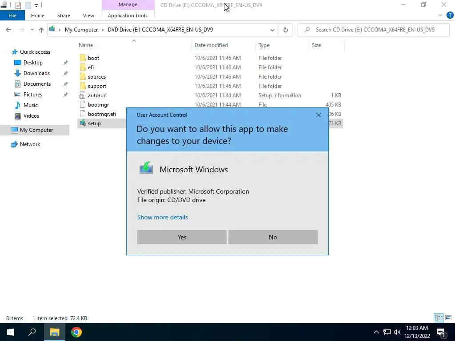Select the support folder
The width and height of the screenshot is (455, 341).
tap(97, 86)
